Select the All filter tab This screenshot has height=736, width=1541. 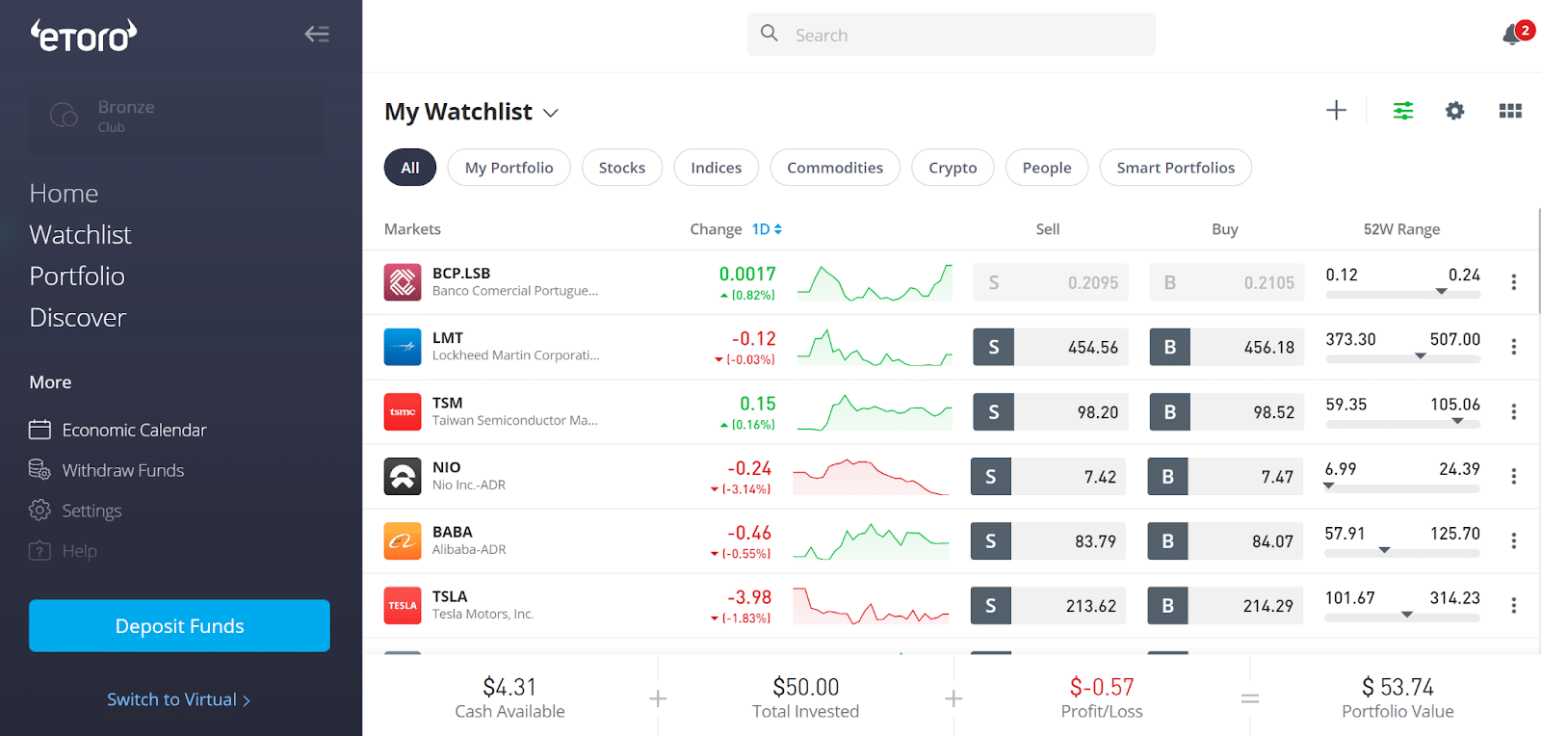pyautogui.click(x=410, y=168)
